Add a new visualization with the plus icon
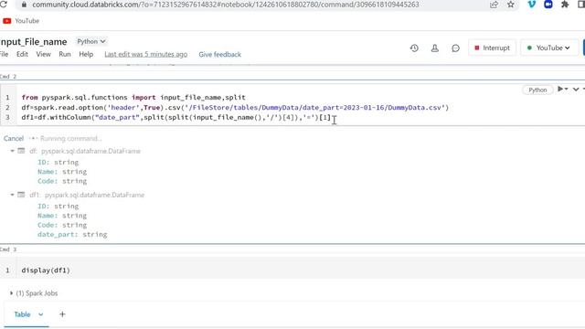585x329 pixels. [62, 314]
